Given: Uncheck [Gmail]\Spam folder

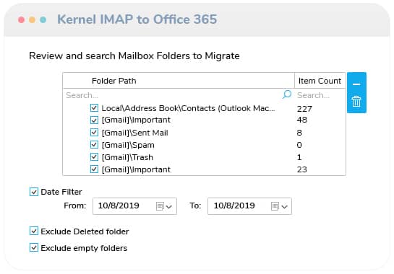Looking at the screenshot, I should pos(94,145).
